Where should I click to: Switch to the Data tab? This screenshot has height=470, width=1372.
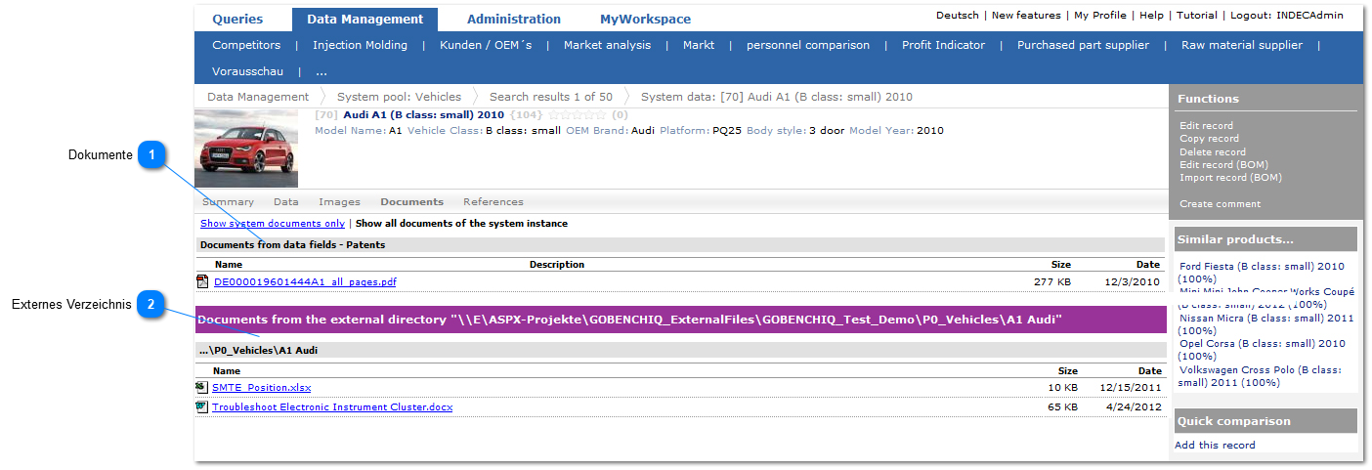286,202
